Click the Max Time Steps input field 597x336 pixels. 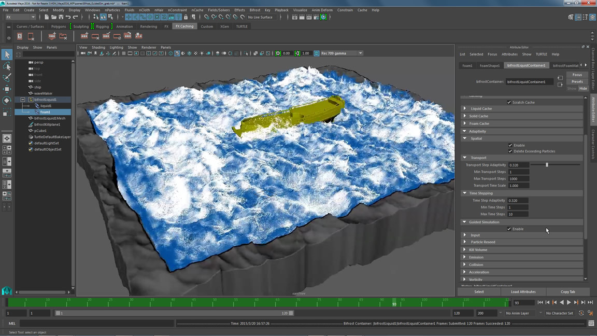[518, 214]
